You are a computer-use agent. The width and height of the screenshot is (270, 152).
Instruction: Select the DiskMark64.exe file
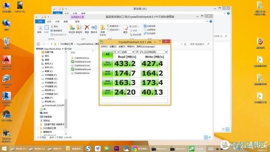coord(81,69)
